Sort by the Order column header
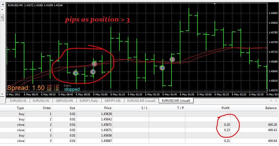Screen dimensions: 279x146 point(47,108)
